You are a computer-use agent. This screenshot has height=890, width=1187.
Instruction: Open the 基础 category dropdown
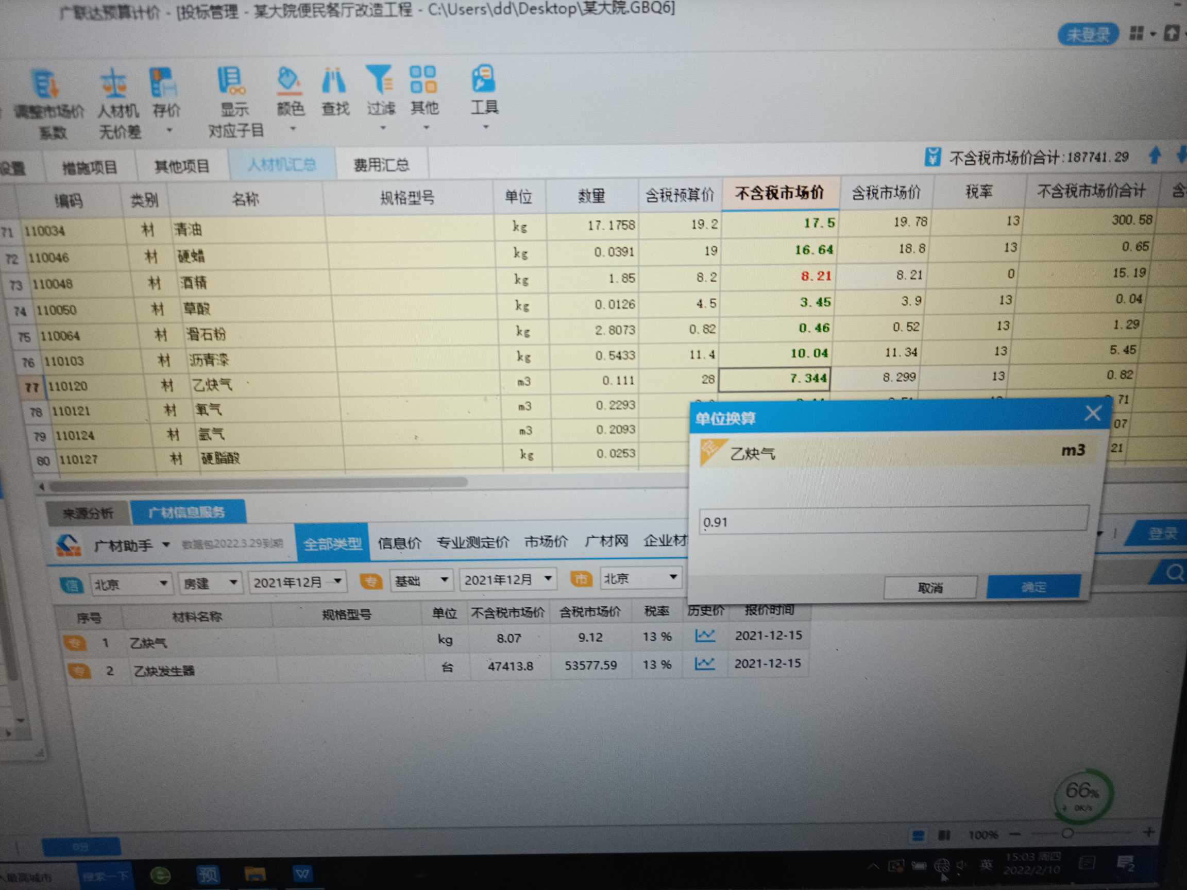[421, 580]
